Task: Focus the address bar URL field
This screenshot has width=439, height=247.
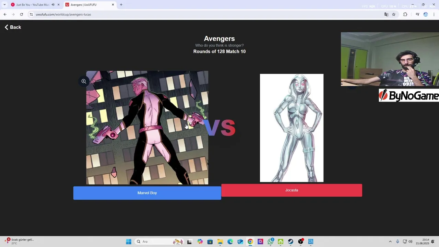Action: tap(206, 14)
